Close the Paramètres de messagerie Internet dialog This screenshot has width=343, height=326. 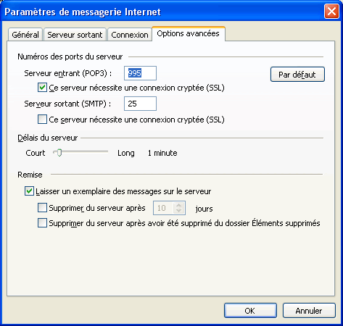(331, 12)
